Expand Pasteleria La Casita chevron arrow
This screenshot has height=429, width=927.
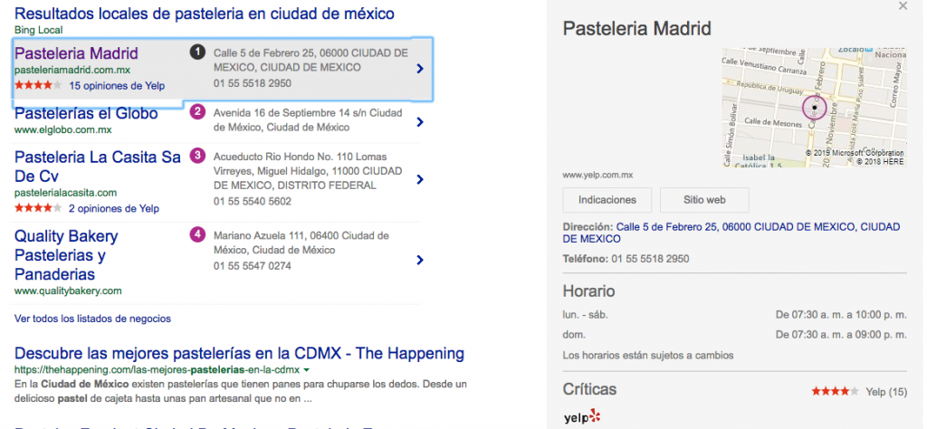pyautogui.click(x=420, y=179)
